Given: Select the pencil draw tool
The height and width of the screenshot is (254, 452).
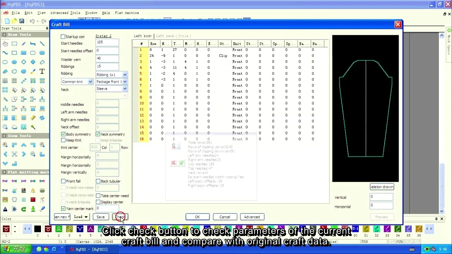Looking at the screenshot, I should coord(24,44).
